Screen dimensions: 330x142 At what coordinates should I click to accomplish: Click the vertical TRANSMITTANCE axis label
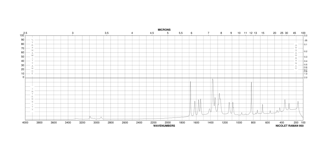[32, 56]
